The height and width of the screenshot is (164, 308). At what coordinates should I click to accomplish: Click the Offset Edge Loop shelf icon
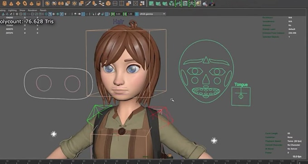point(122,3)
